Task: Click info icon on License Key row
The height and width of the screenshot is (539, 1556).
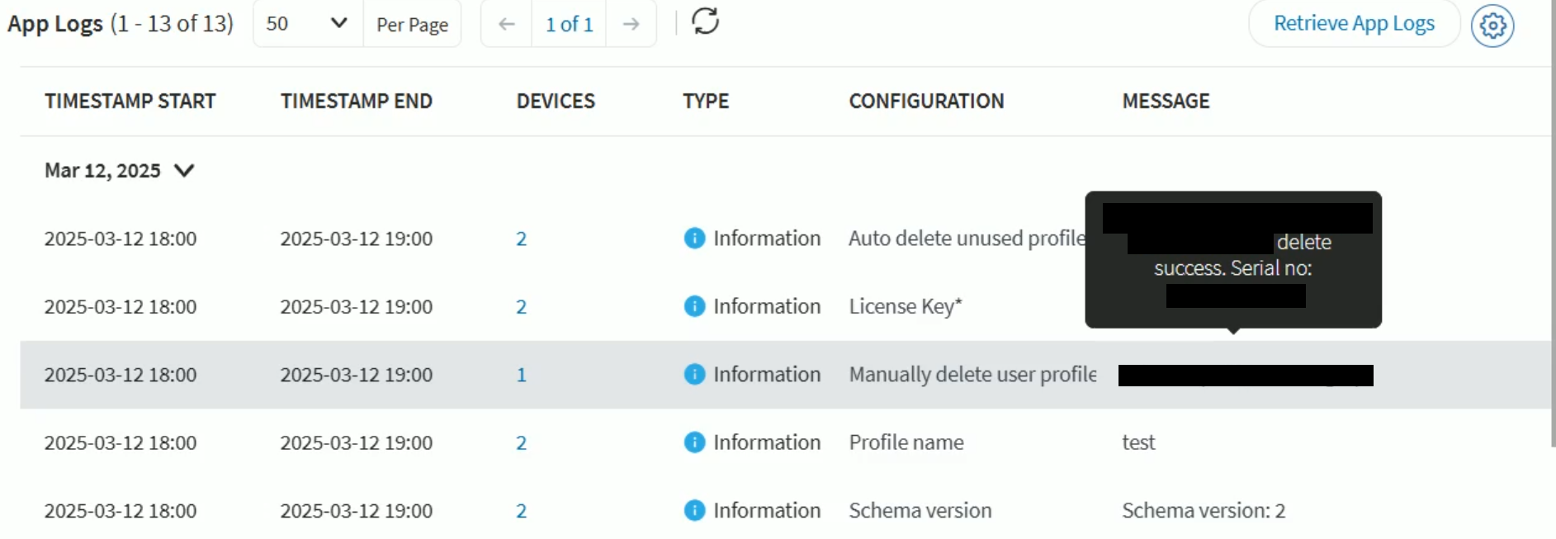Action: pyautogui.click(x=694, y=306)
